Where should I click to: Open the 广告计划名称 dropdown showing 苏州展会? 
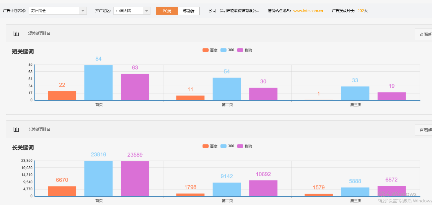[x=58, y=11]
